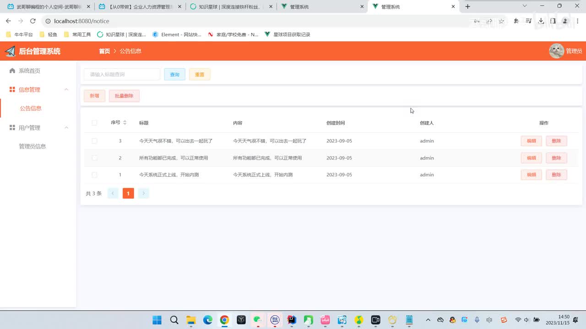This screenshot has height=329, width=586.
Task: Go to next page arrow
Action: [143, 193]
